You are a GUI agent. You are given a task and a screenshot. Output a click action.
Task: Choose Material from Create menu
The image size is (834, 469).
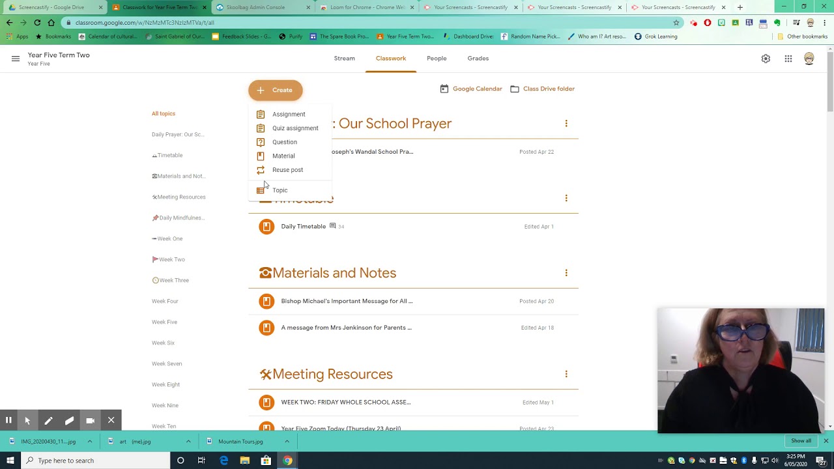click(x=290, y=156)
